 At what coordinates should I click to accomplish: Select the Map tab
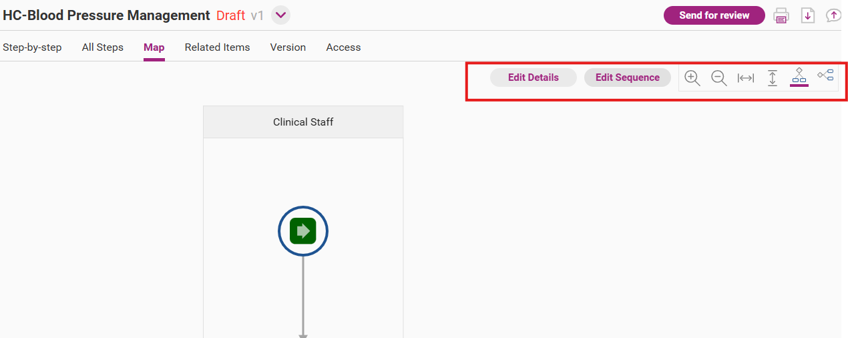(154, 47)
